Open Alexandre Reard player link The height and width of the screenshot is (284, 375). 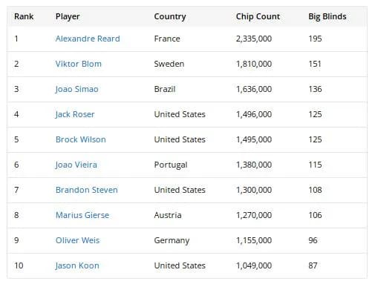88,39
